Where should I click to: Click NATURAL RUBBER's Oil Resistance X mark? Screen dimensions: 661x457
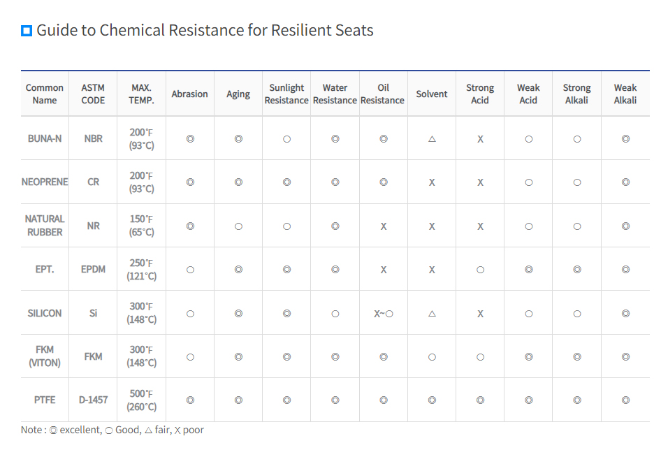click(384, 226)
